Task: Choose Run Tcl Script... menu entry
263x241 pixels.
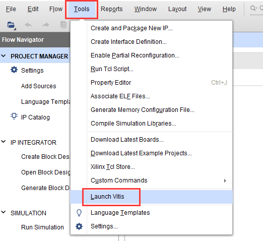Action: click(112, 69)
